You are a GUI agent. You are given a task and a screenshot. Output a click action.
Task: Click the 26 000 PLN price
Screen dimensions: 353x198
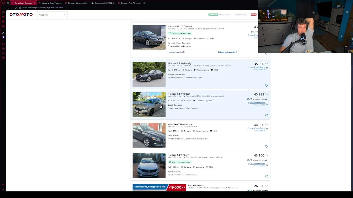pos(261,186)
